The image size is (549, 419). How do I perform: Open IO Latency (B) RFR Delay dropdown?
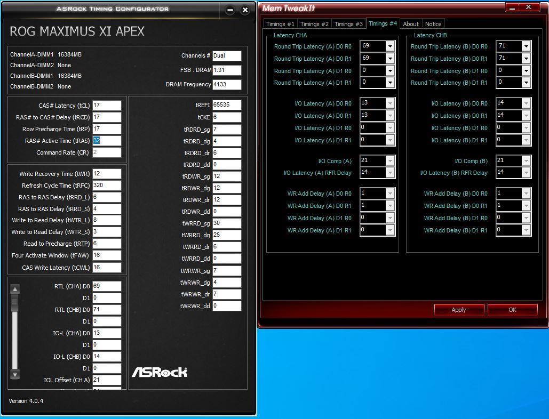tap(526, 172)
